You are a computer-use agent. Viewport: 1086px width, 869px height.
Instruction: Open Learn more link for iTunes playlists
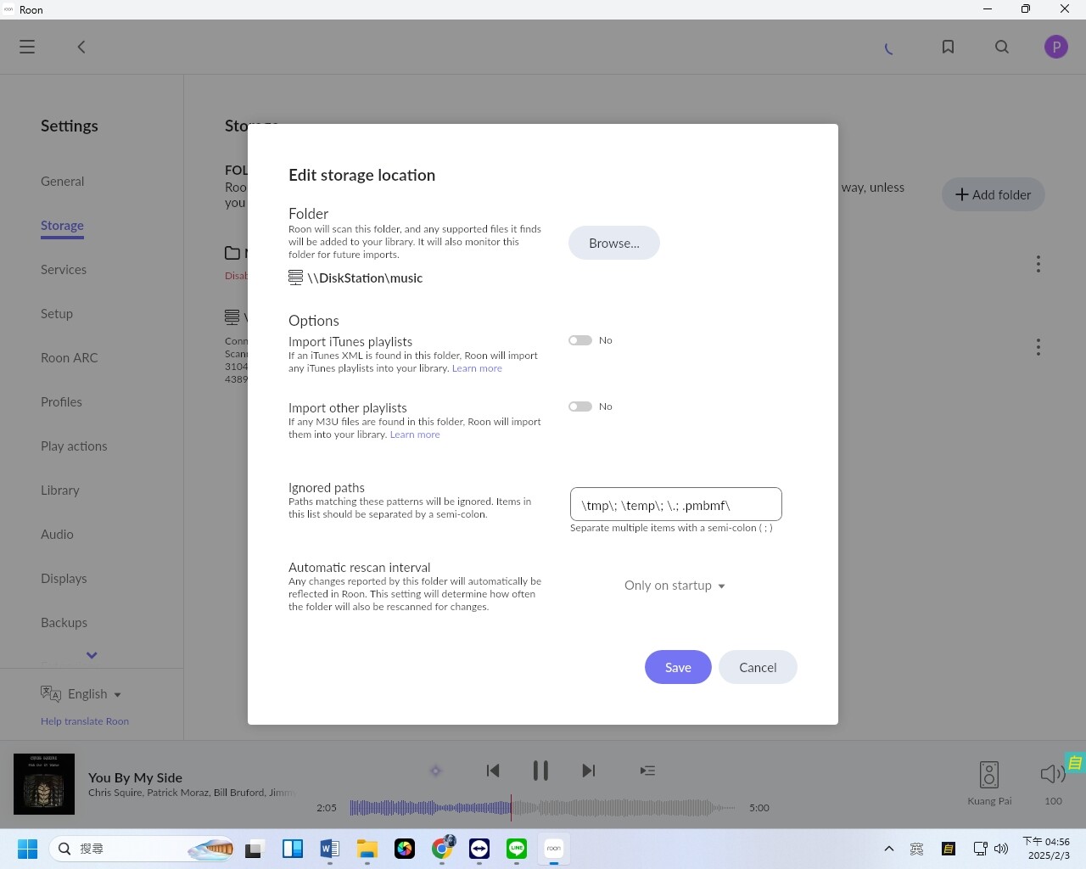[477, 368]
